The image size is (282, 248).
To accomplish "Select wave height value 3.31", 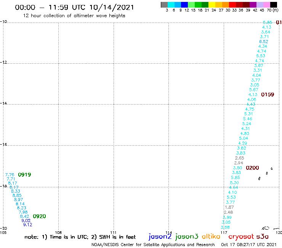I will (258, 70).
